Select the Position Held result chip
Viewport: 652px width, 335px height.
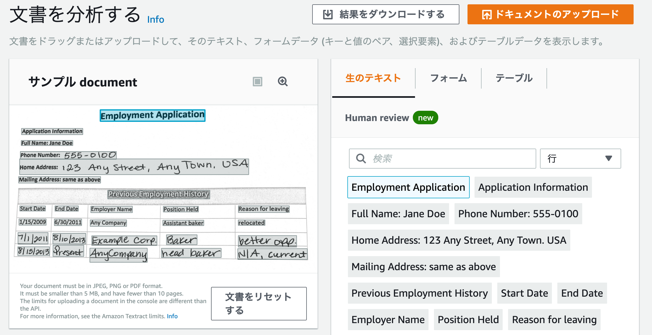tap(468, 320)
